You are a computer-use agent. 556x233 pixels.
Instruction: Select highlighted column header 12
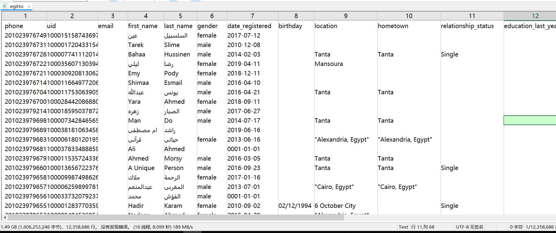point(530,16)
